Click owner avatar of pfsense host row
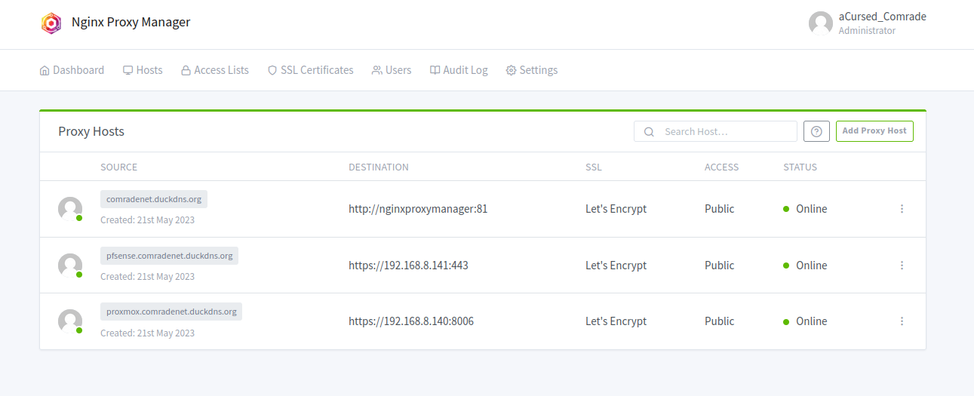The width and height of the screenshot is (974, 396). (x=70, y=266)
